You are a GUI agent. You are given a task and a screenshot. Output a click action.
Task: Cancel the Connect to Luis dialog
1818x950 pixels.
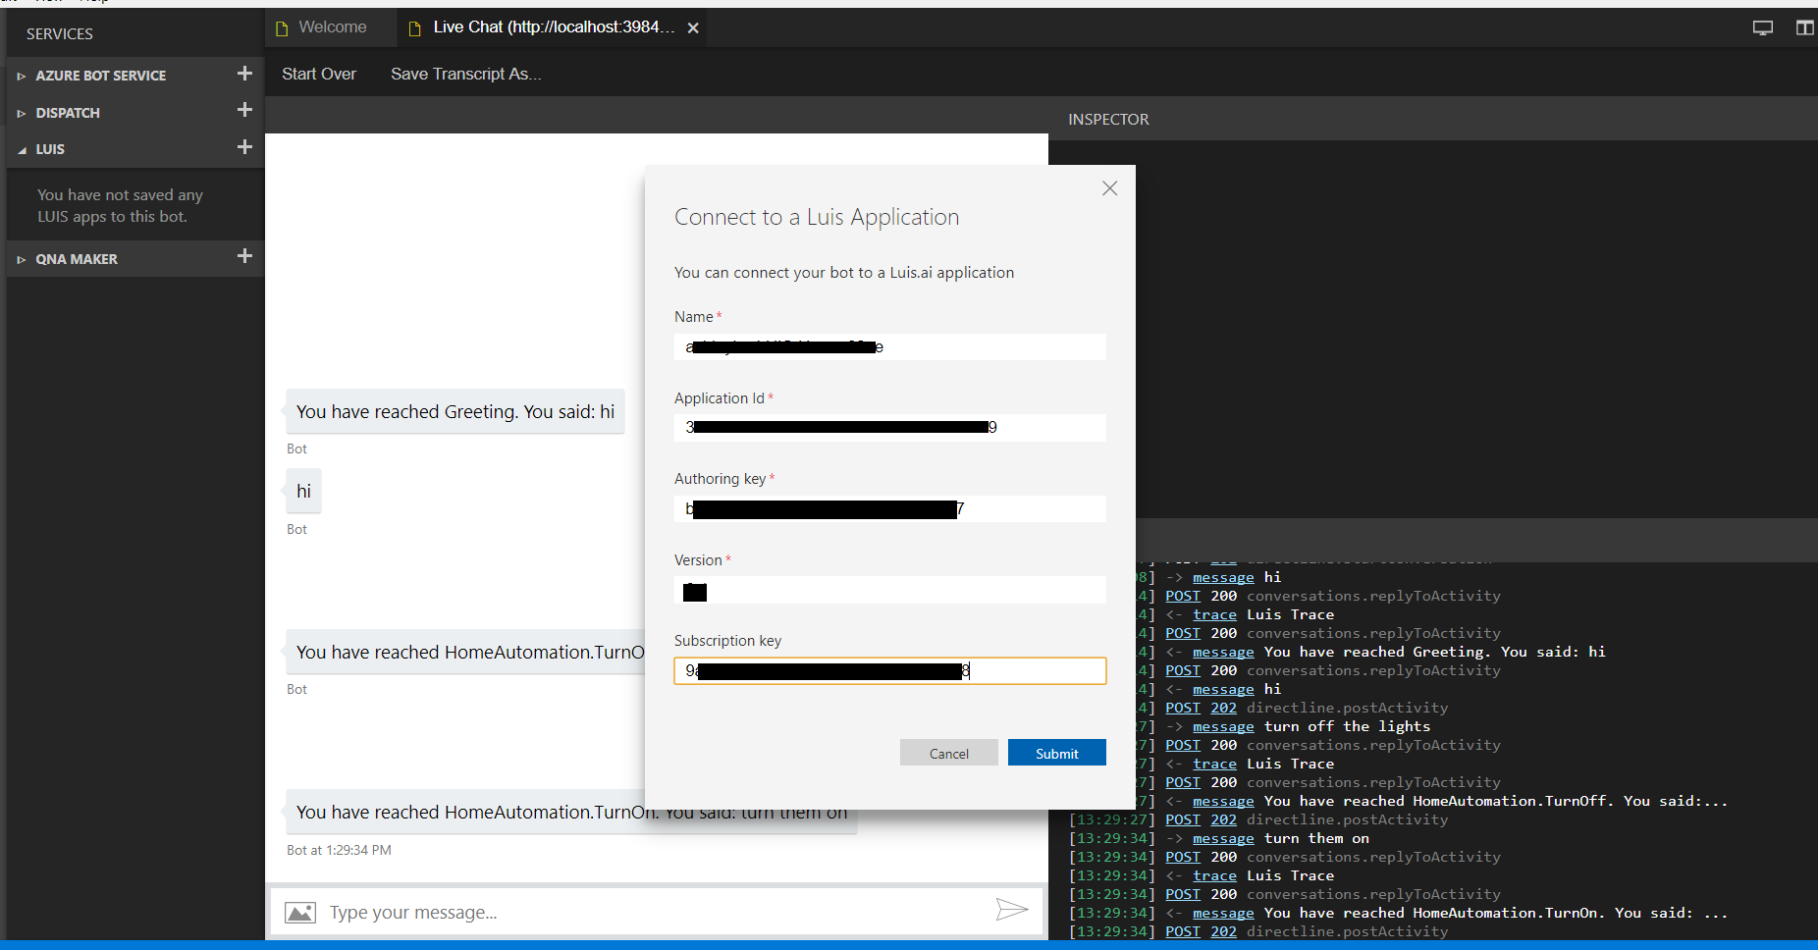pyautogui.click(x=948, y=752)
